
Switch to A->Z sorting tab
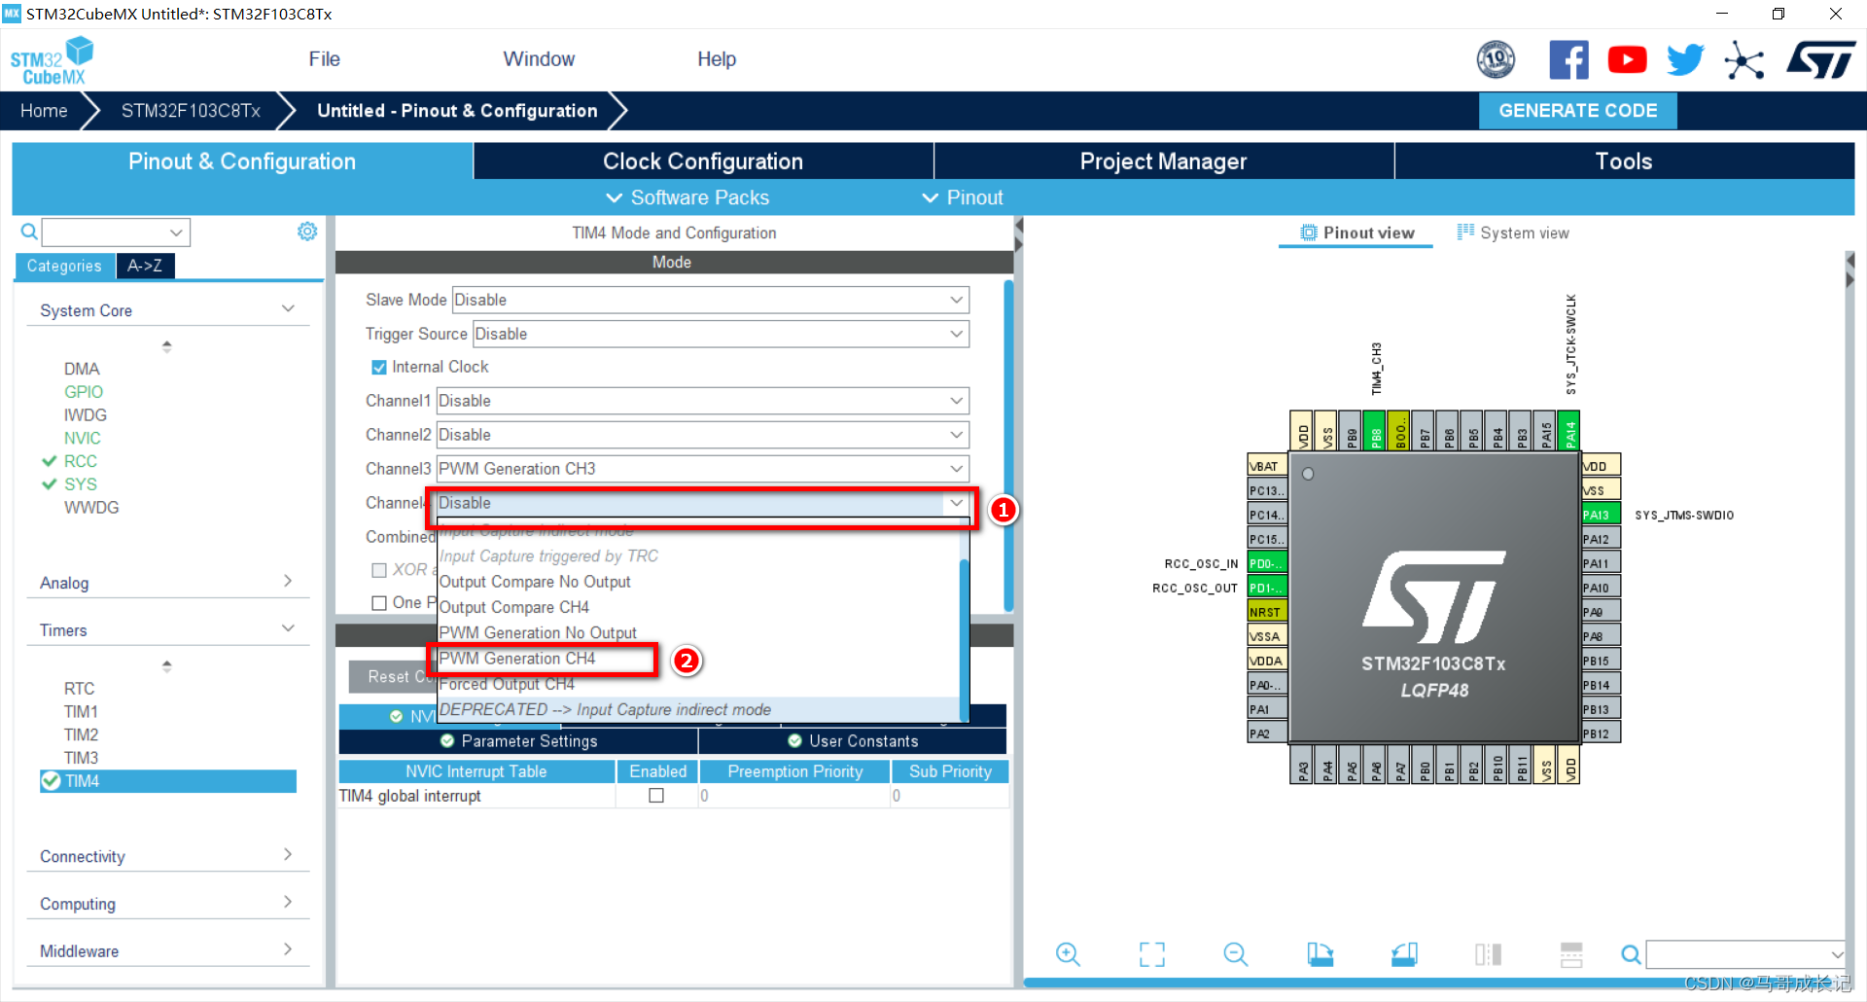pos(145,266)
